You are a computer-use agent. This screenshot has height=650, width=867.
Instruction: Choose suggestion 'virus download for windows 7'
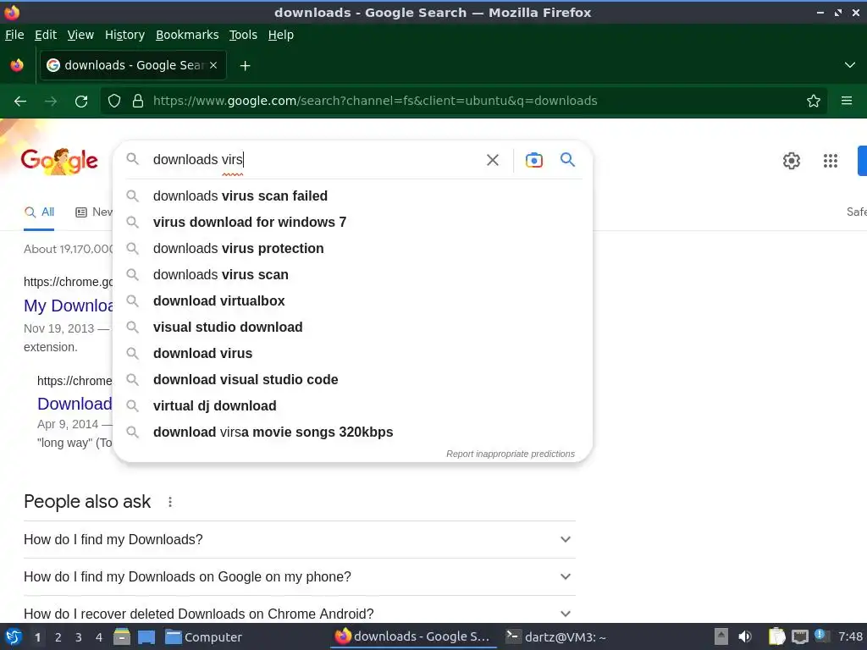click(x=353, y=223)
